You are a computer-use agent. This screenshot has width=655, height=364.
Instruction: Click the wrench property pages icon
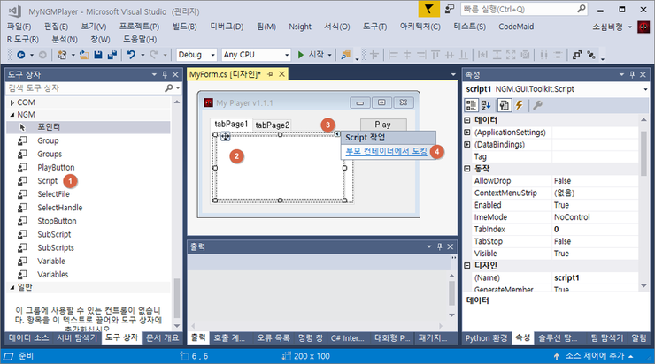(537, 105)
